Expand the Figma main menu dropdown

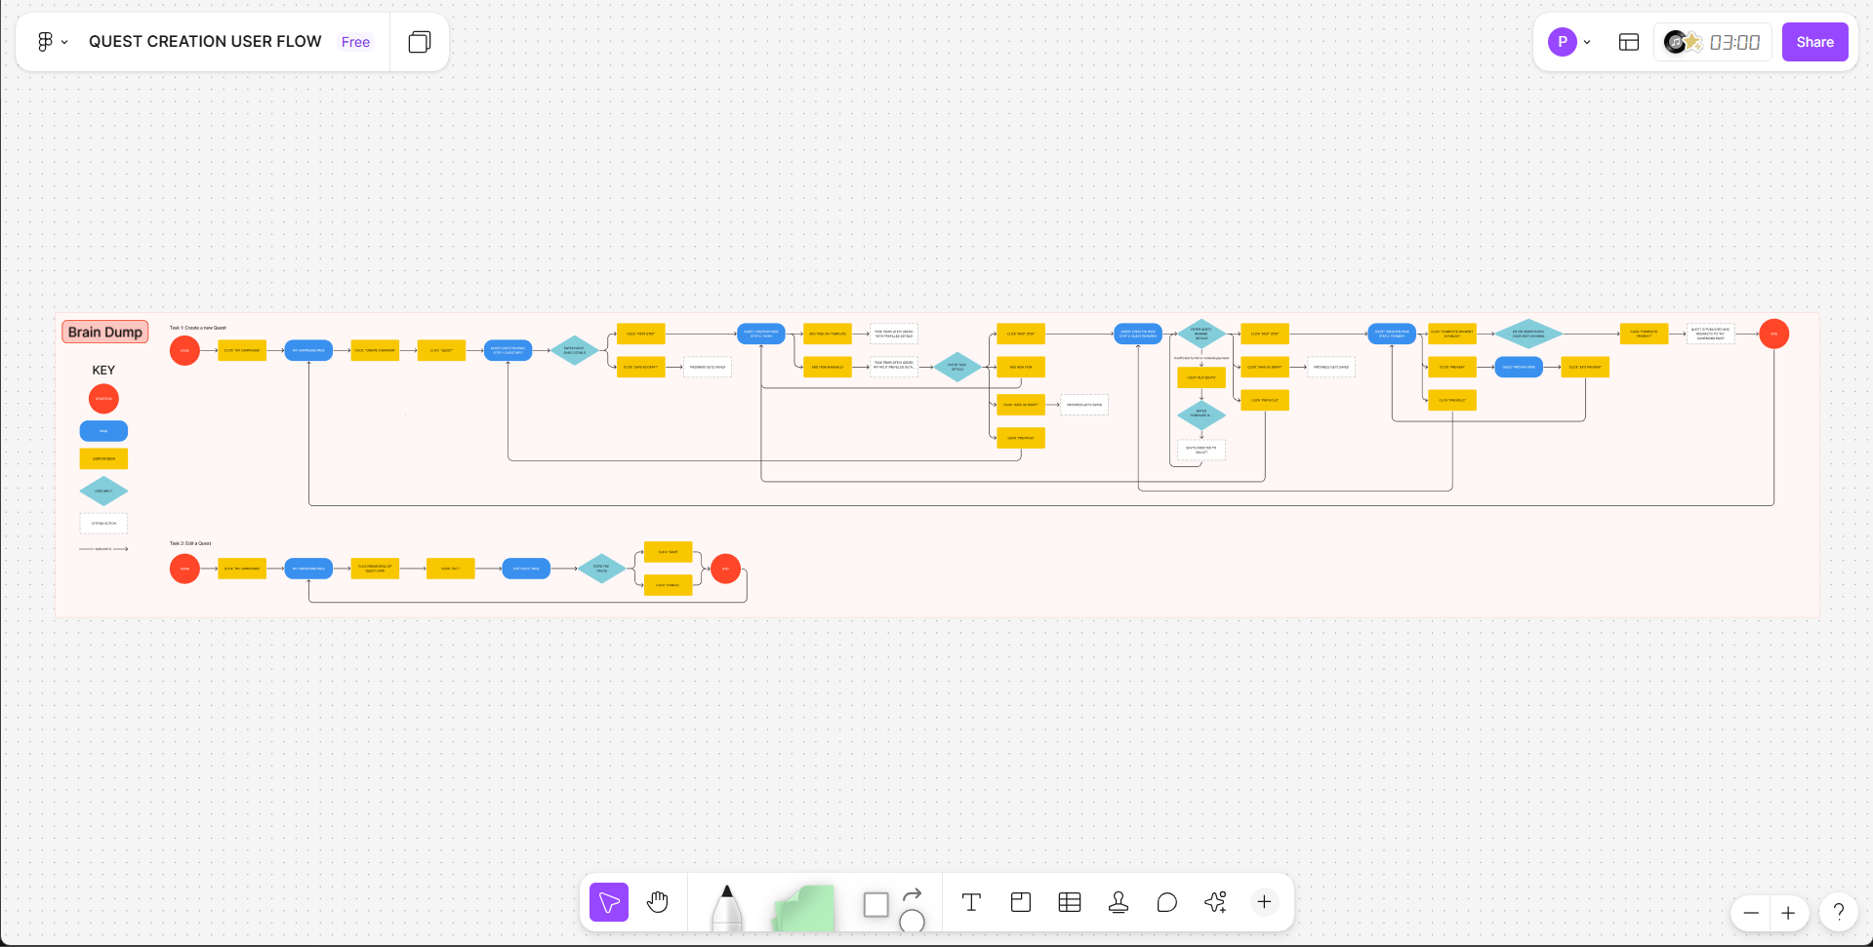coord(52,42)
